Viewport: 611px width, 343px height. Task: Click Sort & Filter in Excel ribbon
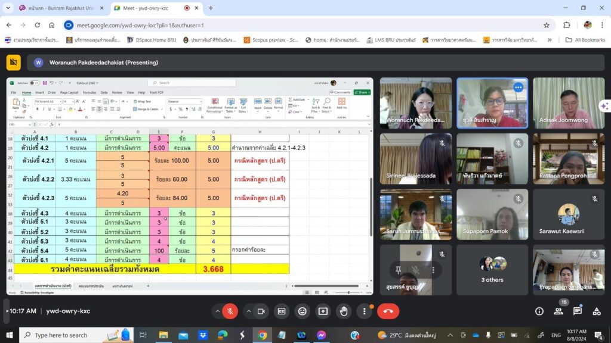click(x=316, y=105)
